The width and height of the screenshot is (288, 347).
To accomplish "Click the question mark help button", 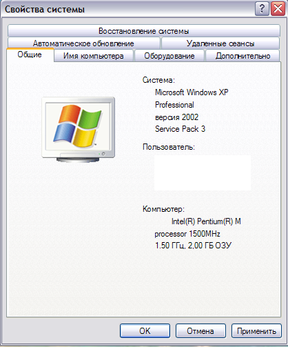I will (262, 9).
